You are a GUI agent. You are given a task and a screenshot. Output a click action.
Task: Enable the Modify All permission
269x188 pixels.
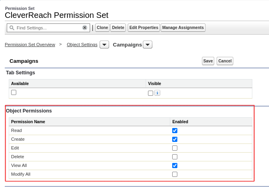[175, 174]
